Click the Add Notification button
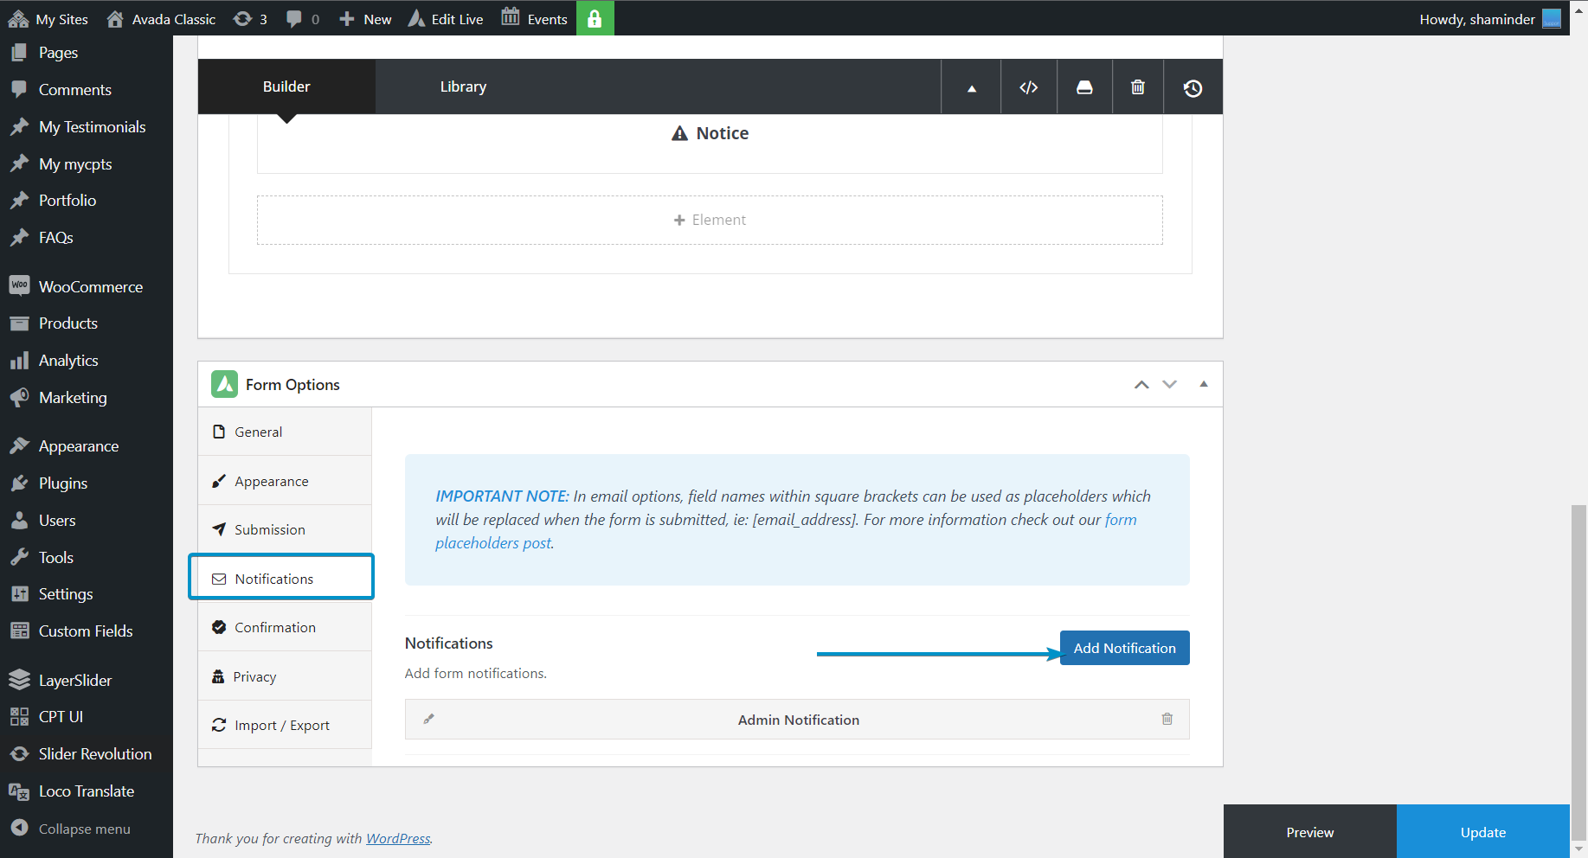The height and width of the screenshot is (858, 1588). tap(1124, 647)
